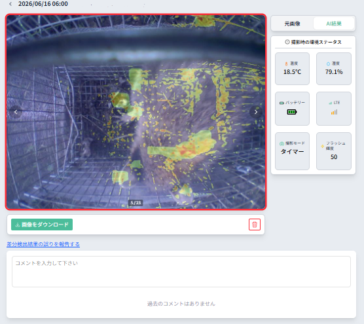
Task: Click the 2026/06/16 06:00 timestamp
Action: click(43, 4)
